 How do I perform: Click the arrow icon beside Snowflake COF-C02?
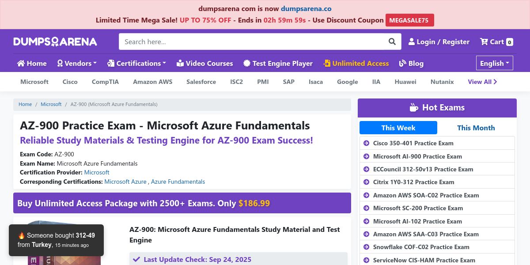(366, 247)
